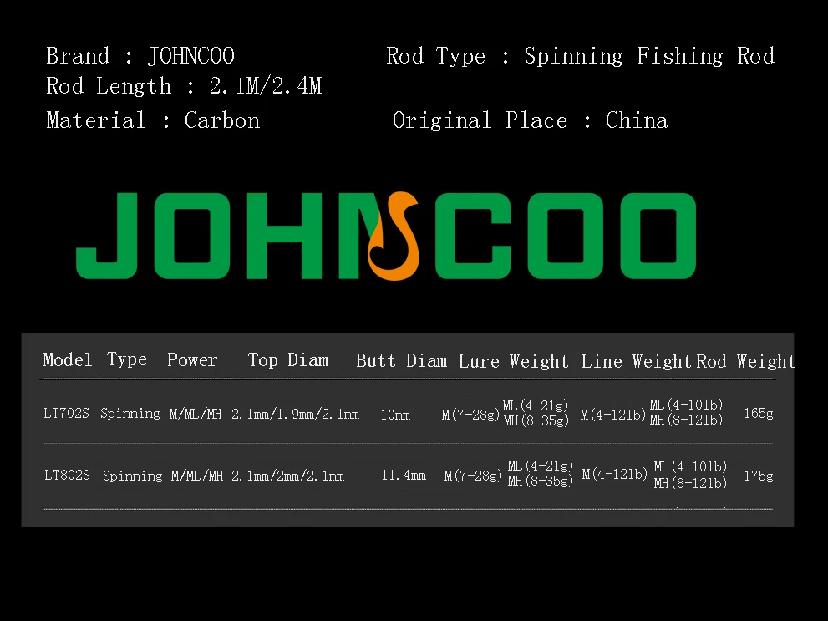Click the 'Butt Diam' column header
Image resolution: width=828 pixels, height=621 pixels.
coord(401,361)
